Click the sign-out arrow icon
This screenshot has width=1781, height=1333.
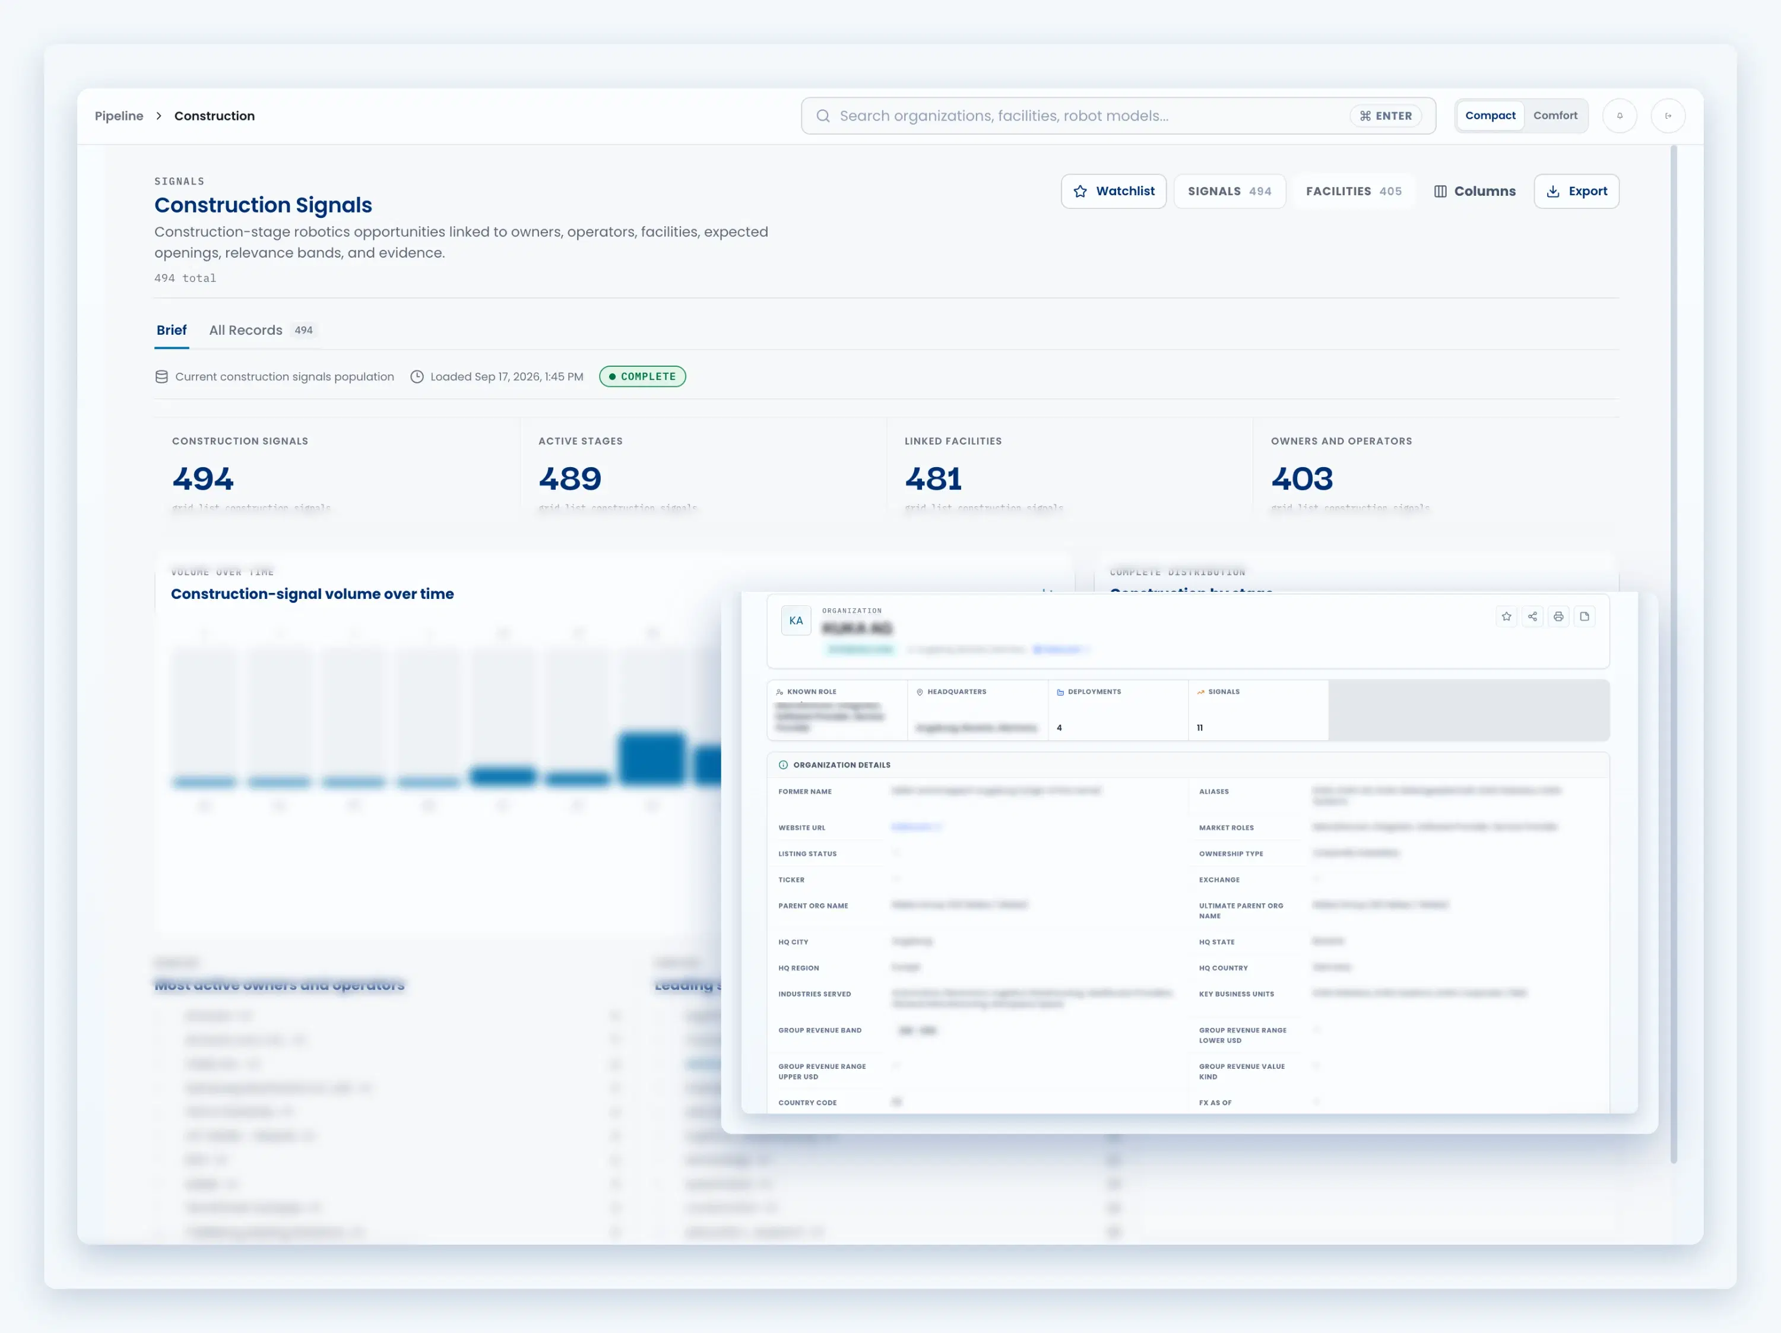[x=1668, y=116]
